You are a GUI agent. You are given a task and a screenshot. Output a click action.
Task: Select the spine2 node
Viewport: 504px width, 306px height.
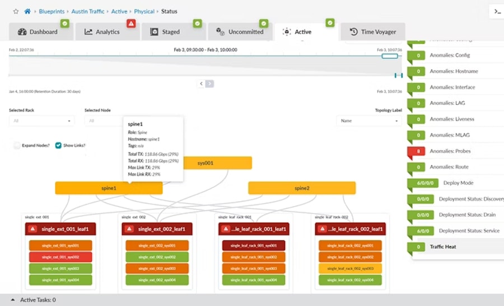click(302, 188)
